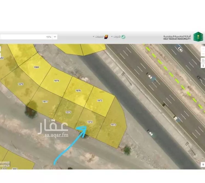205x183 pixels.
Task: Select parcel 1977 on the map
Action: coord(45,102)
